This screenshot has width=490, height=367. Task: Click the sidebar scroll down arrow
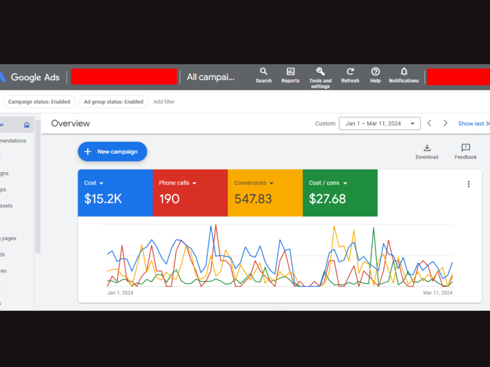pyautogui.click(x=38, y=307)
